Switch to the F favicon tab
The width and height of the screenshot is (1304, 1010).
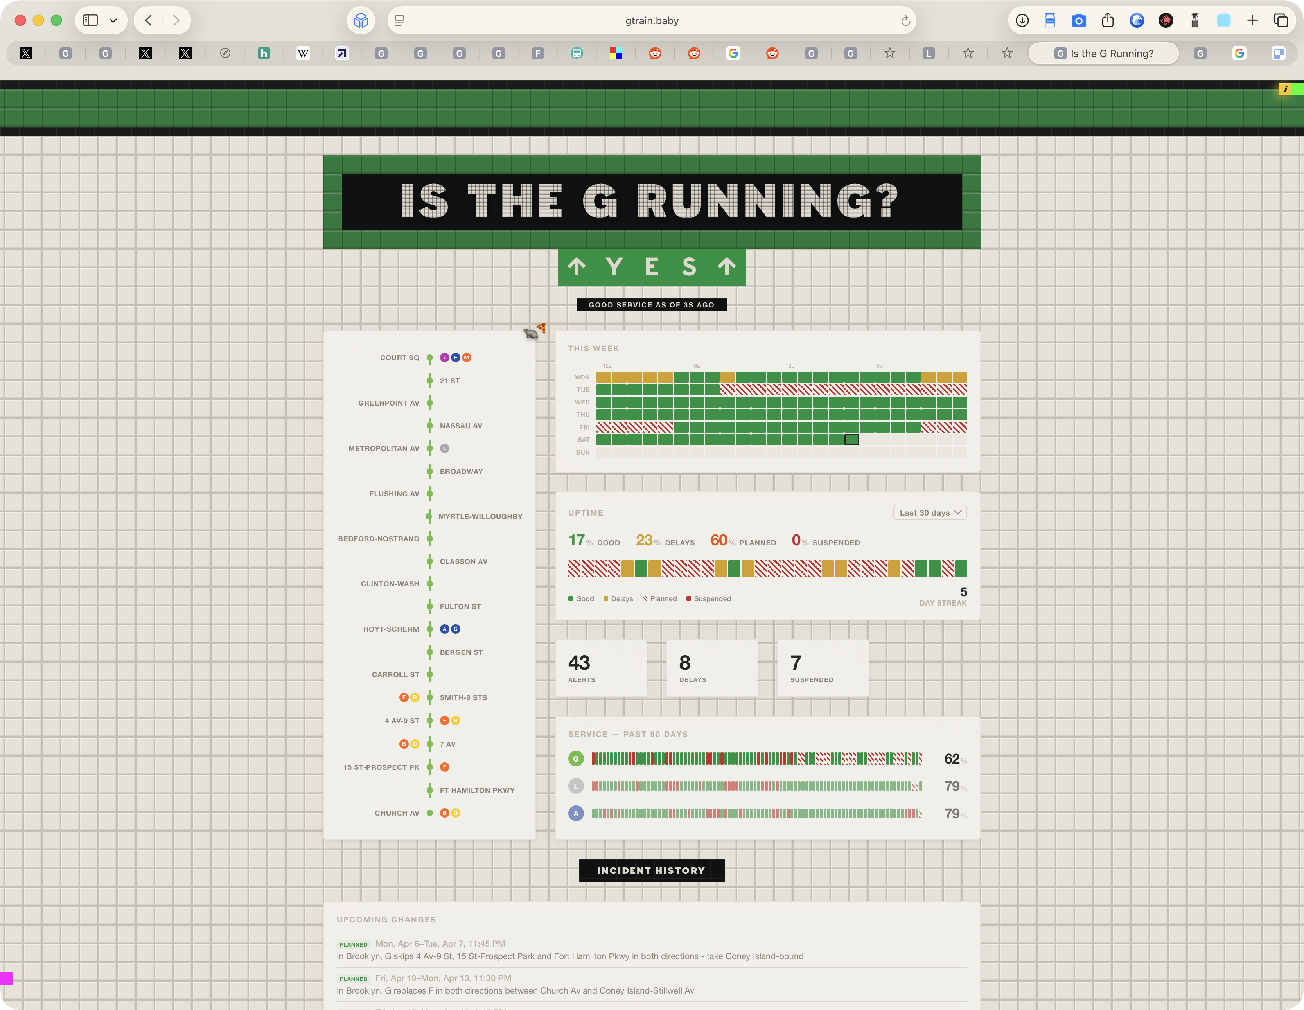(x=537, y=53)
